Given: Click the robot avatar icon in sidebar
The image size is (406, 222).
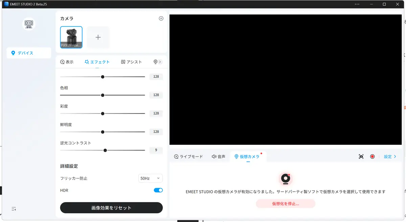Looking at the screenshot, I should [29, 24].
